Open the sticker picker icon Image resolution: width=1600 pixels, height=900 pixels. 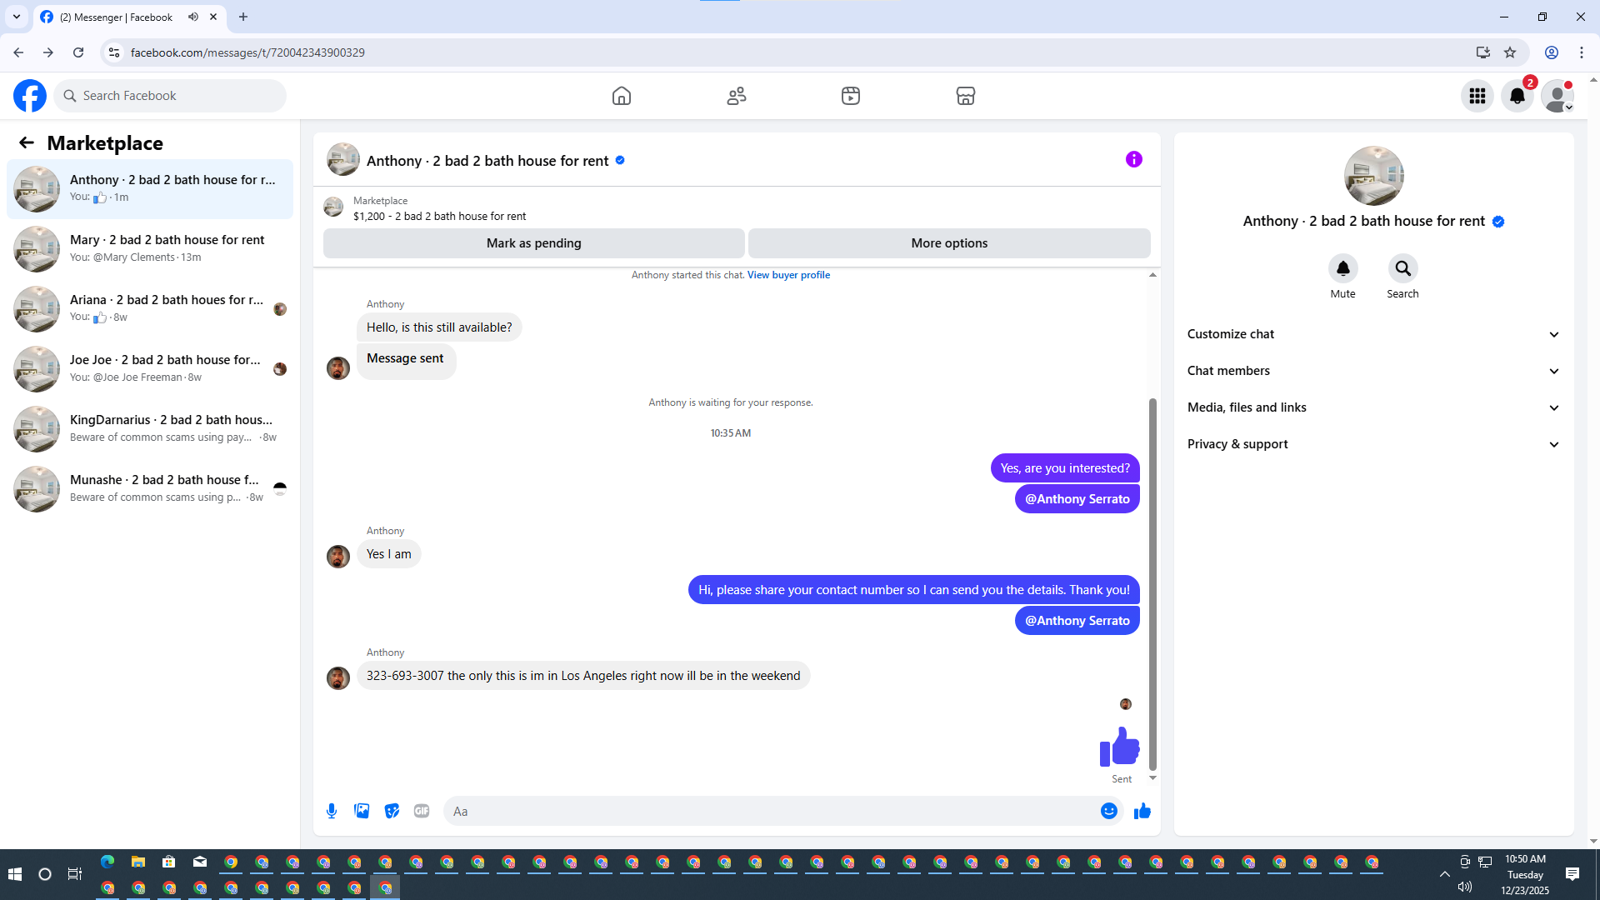click(392, 811)
